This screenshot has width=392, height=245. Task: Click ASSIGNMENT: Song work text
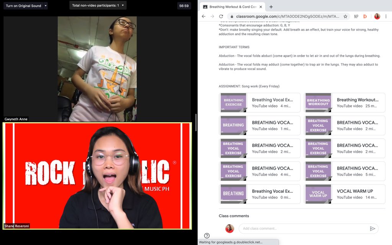click(249, 86)
